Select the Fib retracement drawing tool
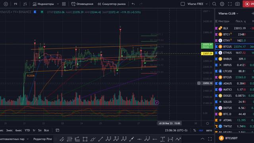 tap(77, 139)
